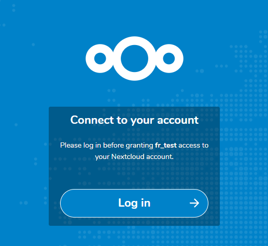
Task: Click the "Please log in before granting" text
Action: [107, 146]
